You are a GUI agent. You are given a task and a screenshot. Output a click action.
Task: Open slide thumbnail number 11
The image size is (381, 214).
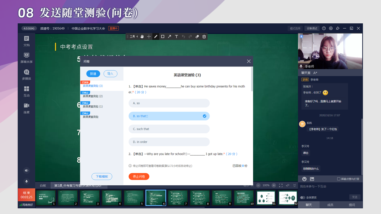tap(266, 198)
